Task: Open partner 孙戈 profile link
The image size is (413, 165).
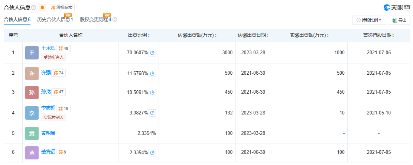Action: [46, 92]
